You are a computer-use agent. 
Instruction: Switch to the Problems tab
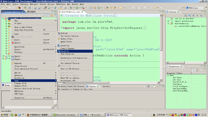(x=62, y=86)
